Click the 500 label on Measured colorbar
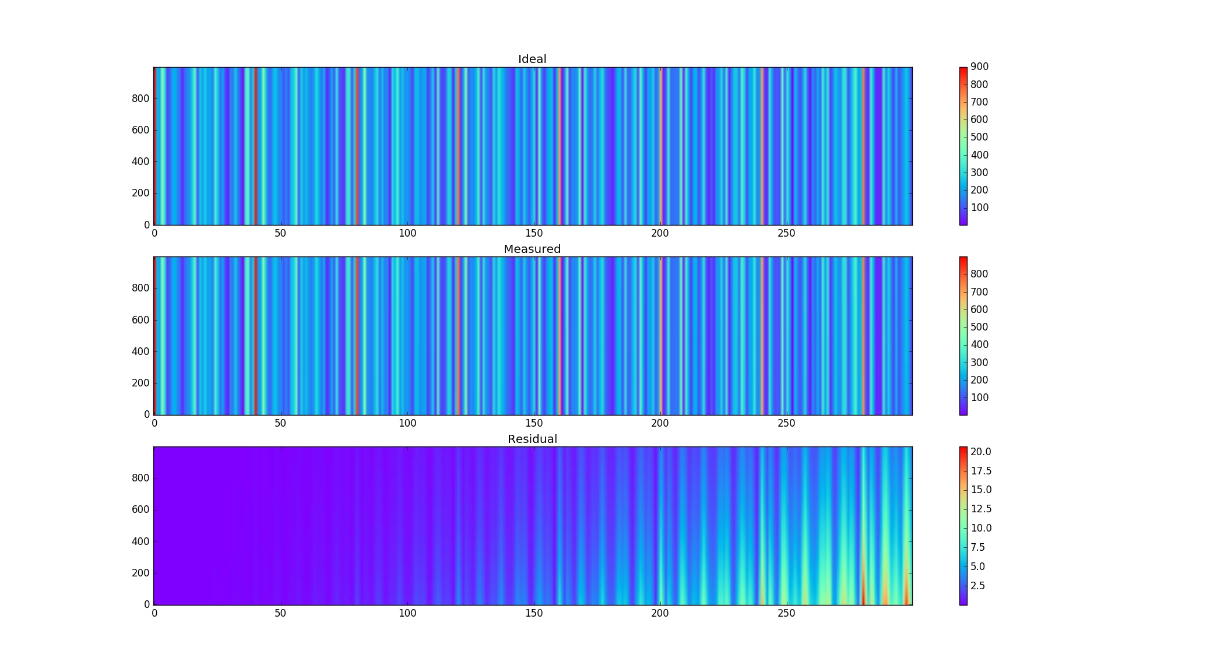This screenshot has width=1224, height=672. [x=979, y=327]
